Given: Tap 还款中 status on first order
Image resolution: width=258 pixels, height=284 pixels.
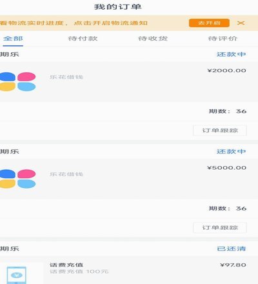Looking at the screenshot, I should click(231, 54).
